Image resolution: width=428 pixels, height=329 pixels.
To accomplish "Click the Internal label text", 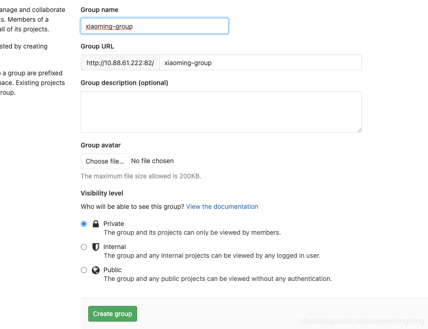I will [115, 247].
